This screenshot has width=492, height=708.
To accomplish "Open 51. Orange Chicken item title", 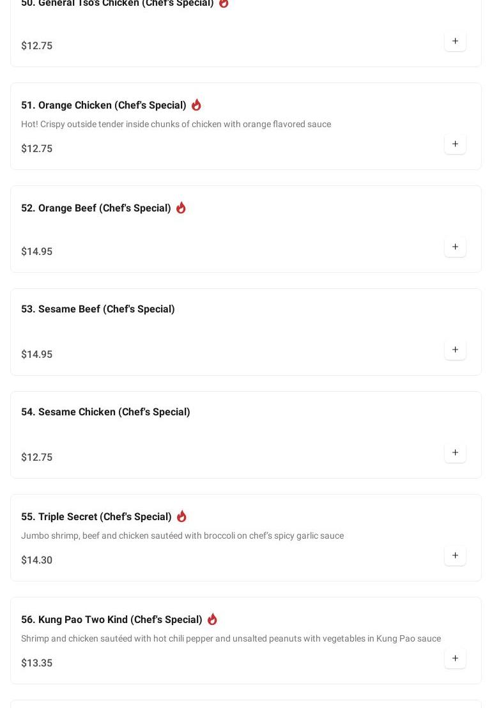I will coord(104,105).
